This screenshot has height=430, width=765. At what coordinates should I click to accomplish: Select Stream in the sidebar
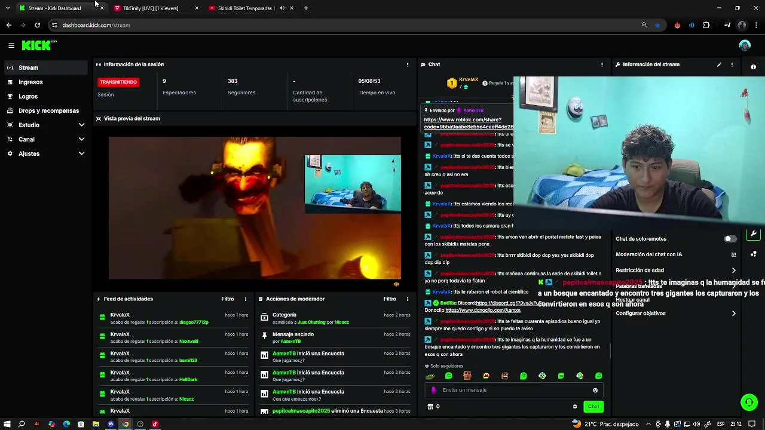pyautogui.click(x=47, y=67)
